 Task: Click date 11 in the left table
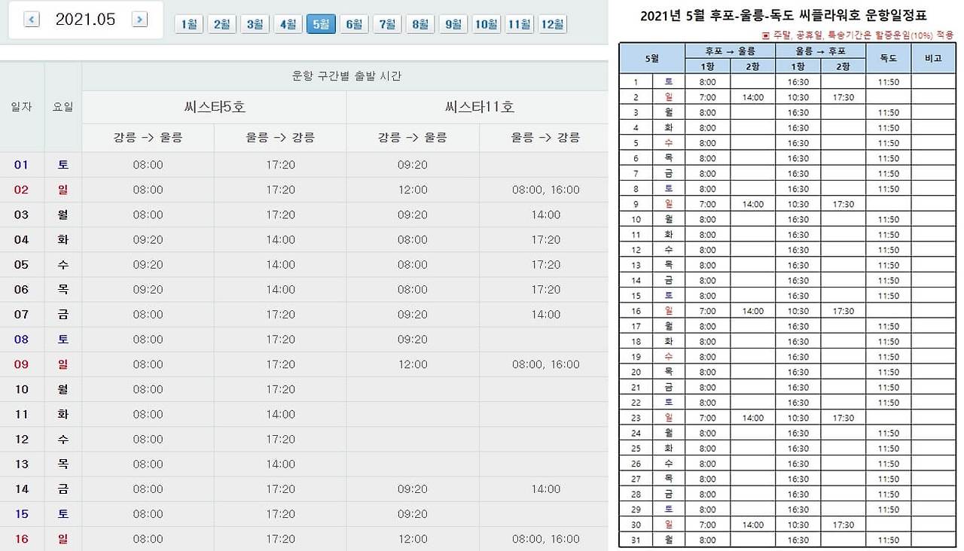[x=21, y=414]
